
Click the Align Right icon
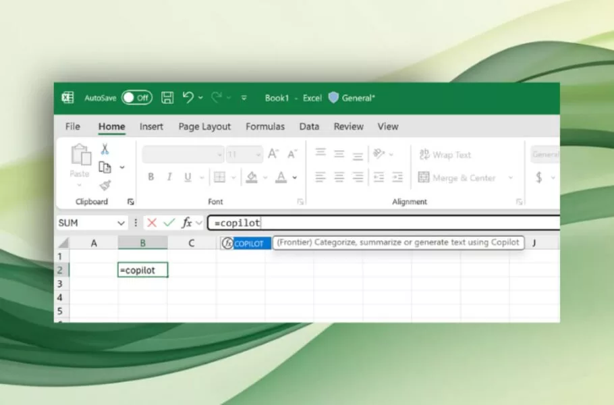[x=358, y=177]
